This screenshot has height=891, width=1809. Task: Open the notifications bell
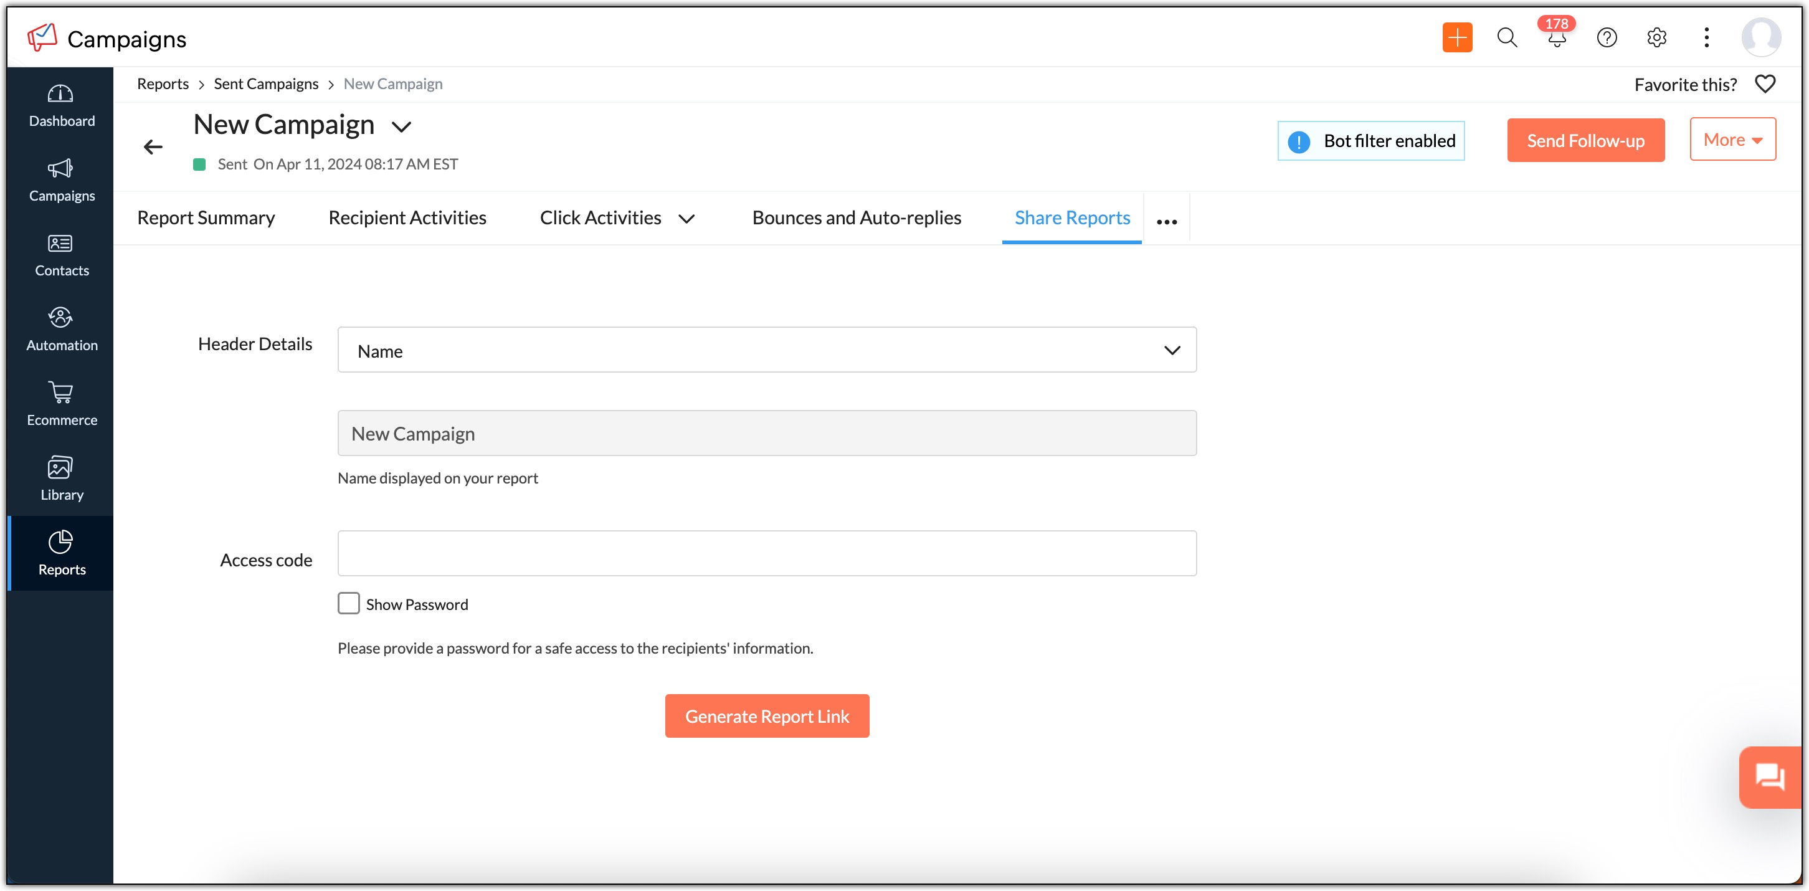click(x=1556, y=40)
